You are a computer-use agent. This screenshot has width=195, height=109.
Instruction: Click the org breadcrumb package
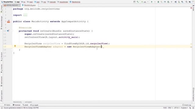pyautogui.click(x=44, y=2)
